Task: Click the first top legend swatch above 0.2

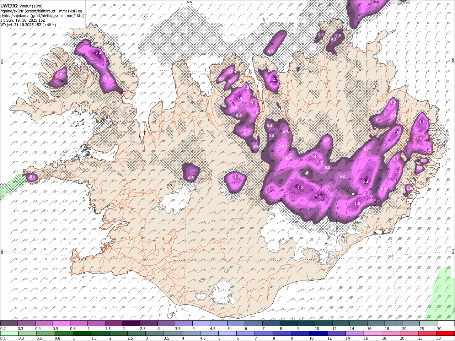Action: (x=9, y=323)
